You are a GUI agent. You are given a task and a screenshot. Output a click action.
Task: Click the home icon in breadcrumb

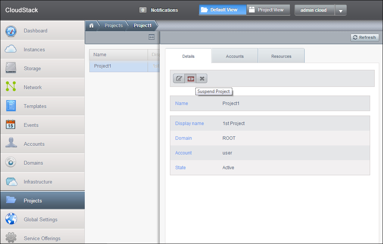tap(91, 26)
